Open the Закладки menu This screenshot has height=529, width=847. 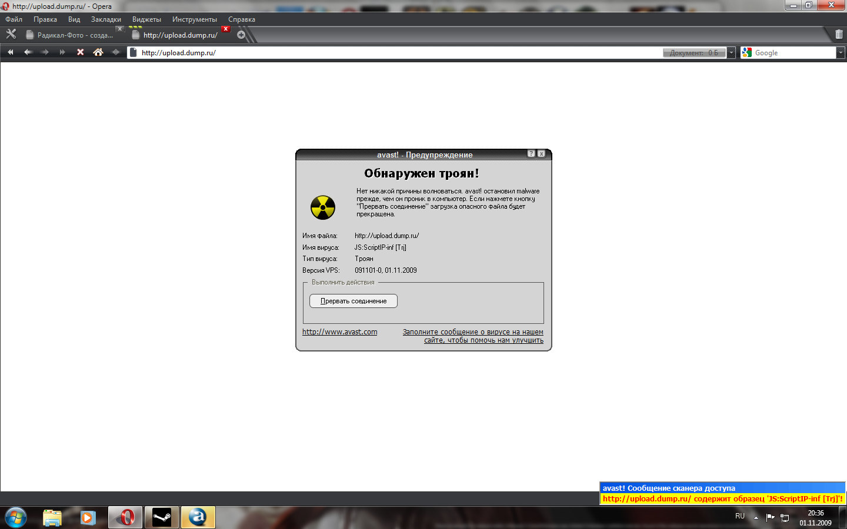[x=106, y=19]
